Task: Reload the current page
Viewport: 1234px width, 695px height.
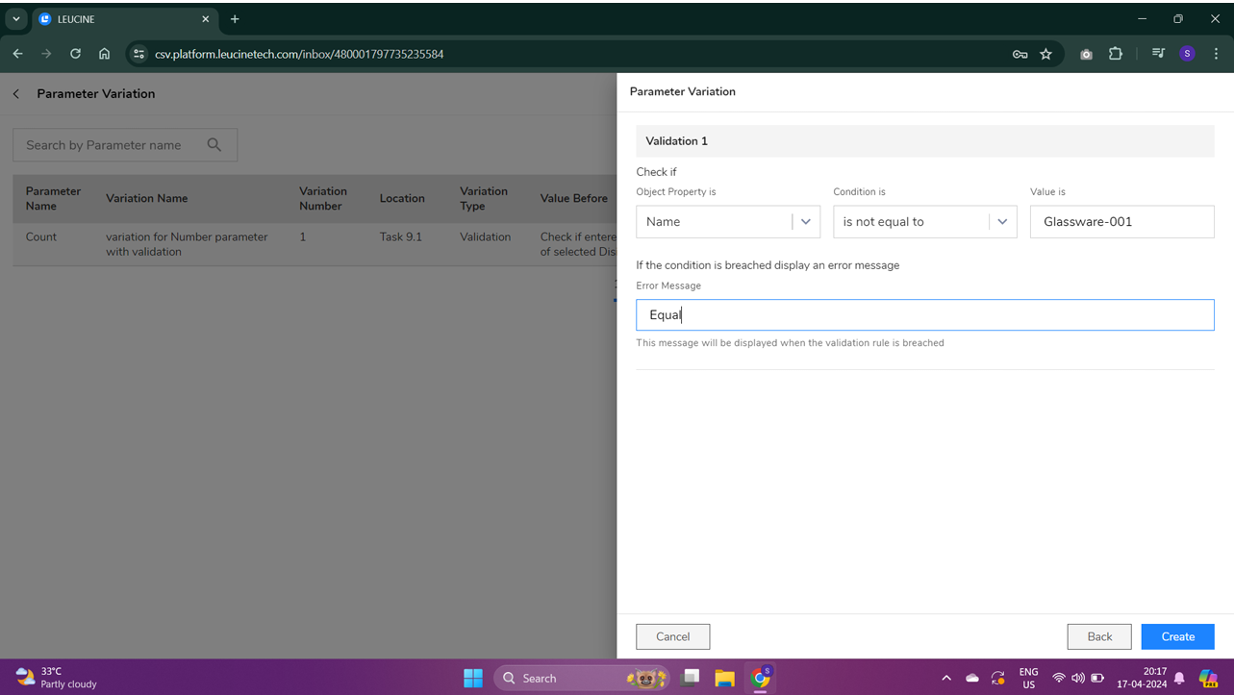Action: [x=75, y=54]
